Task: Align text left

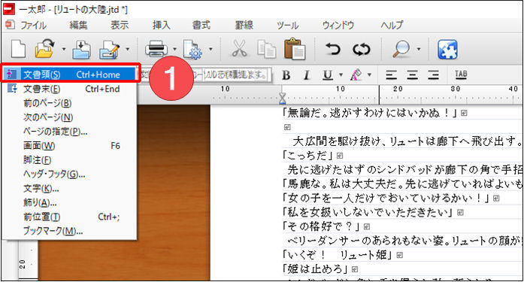Action: 392,75
